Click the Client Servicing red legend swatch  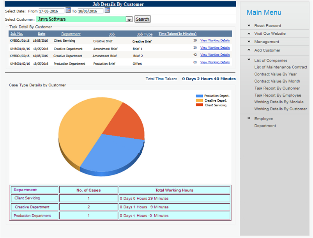[x=199, y=105]
